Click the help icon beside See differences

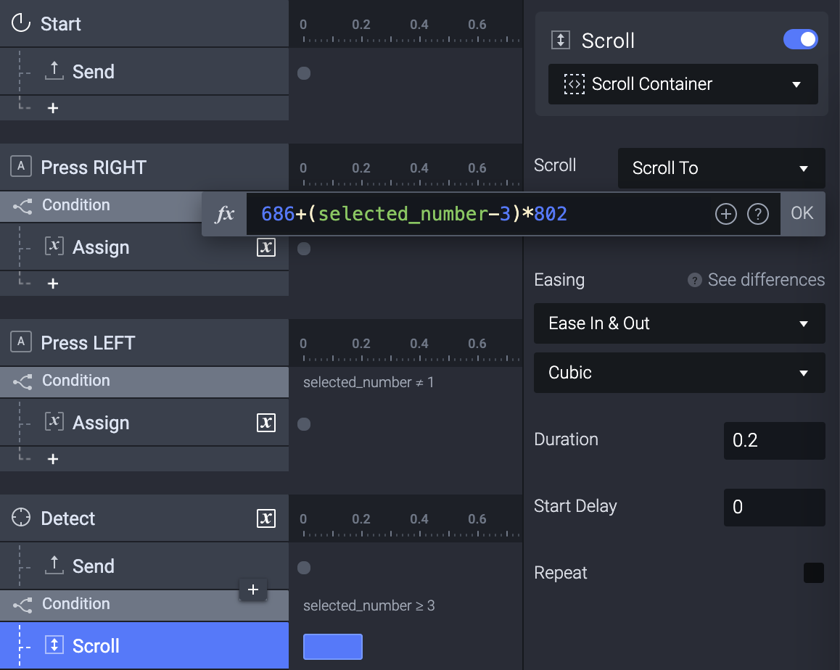(695, 280)
